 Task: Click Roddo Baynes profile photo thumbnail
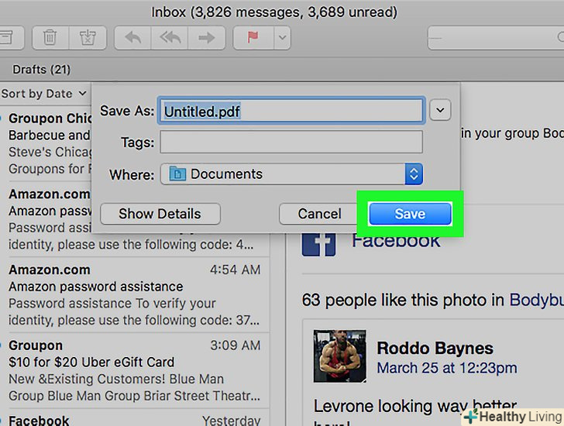pyautogui.click(x=340, y=356)
